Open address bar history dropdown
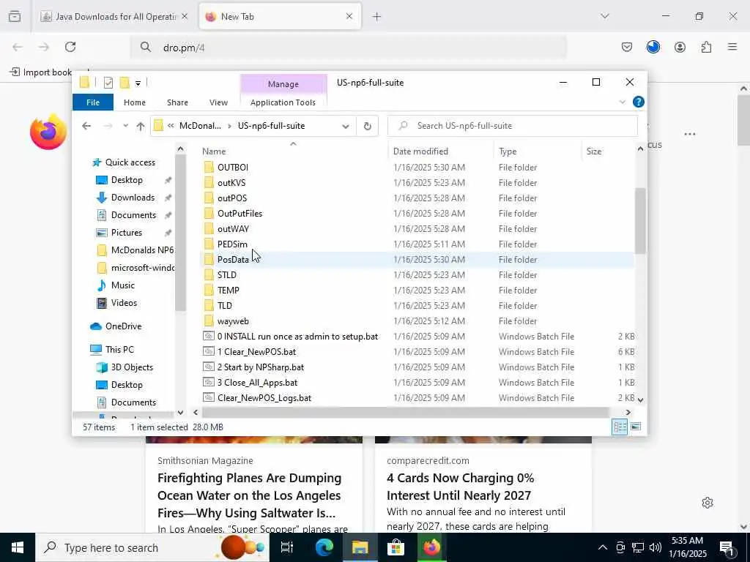 coord(346,126)
